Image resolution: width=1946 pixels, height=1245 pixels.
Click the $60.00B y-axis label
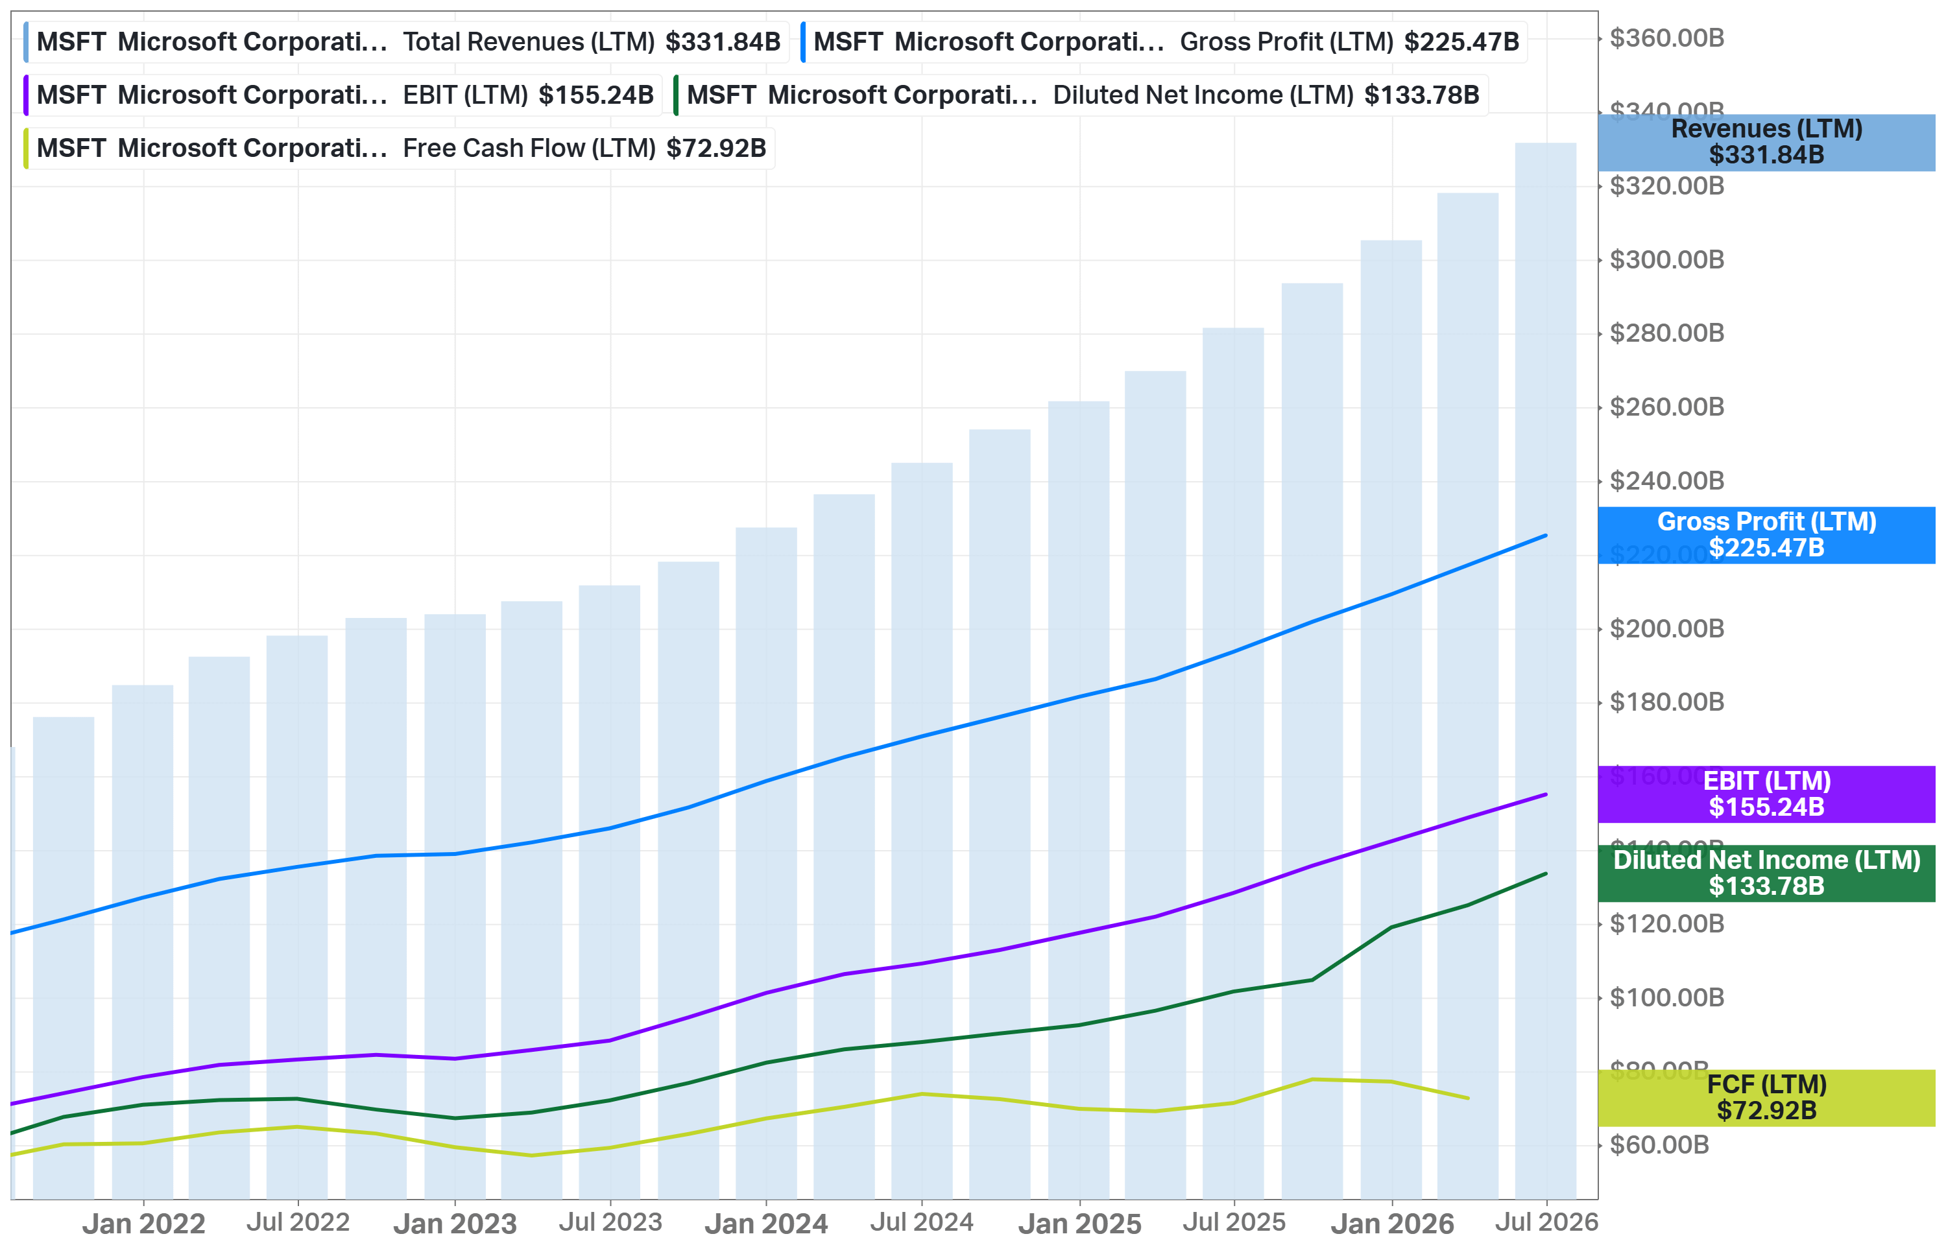[x=1660, y=1144]
